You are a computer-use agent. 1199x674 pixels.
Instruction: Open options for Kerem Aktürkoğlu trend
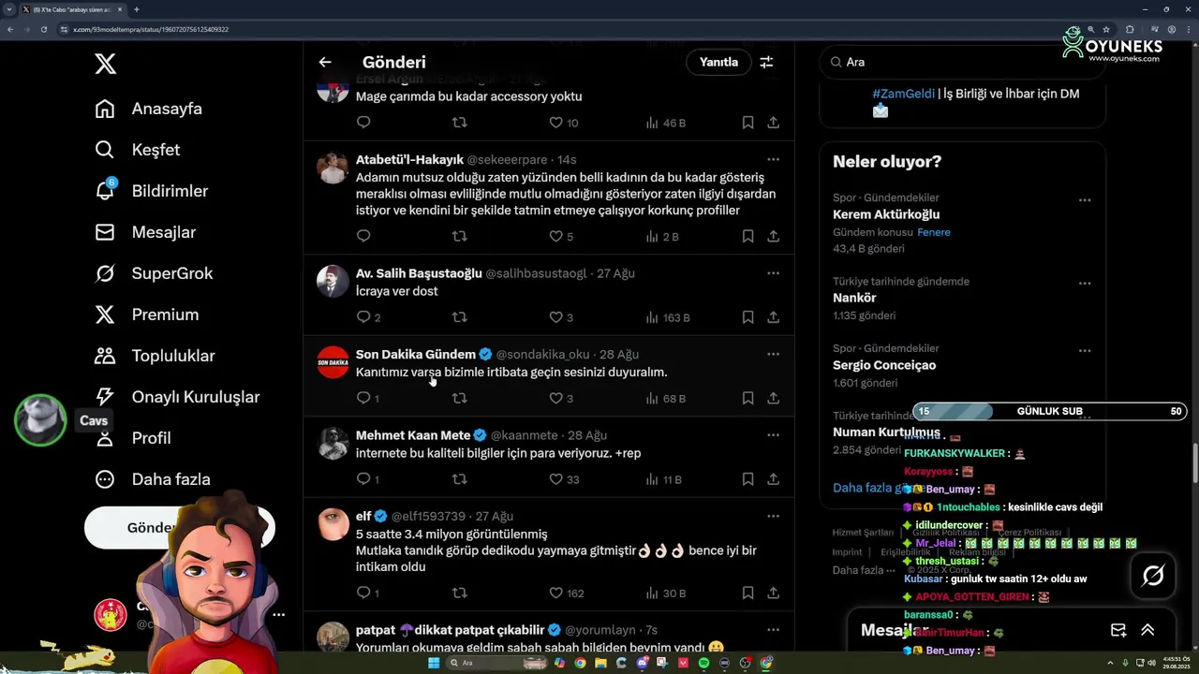(1084, 199)
